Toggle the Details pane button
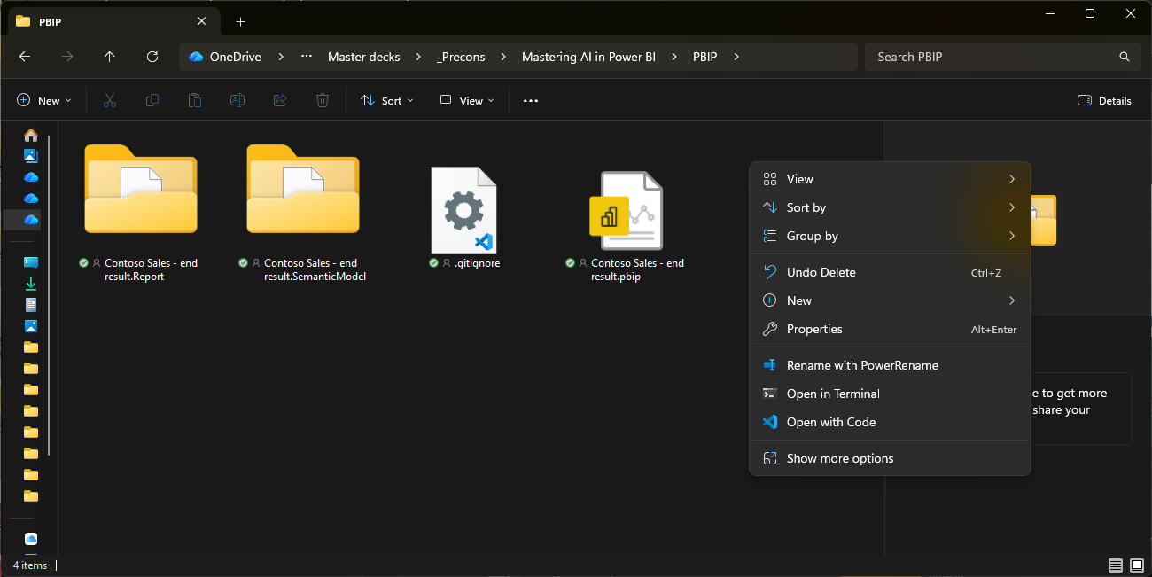Screen dimensions: 1152x577 pos(1104,101)
